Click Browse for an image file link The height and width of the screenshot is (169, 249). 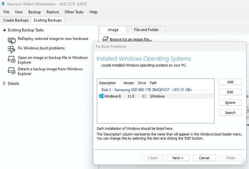click(x=131, y=39)
